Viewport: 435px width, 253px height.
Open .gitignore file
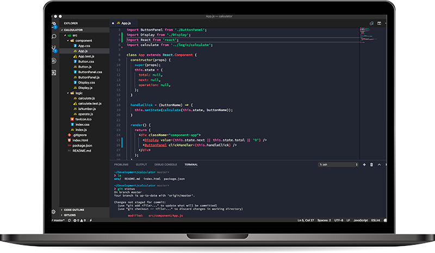[84, 135]
